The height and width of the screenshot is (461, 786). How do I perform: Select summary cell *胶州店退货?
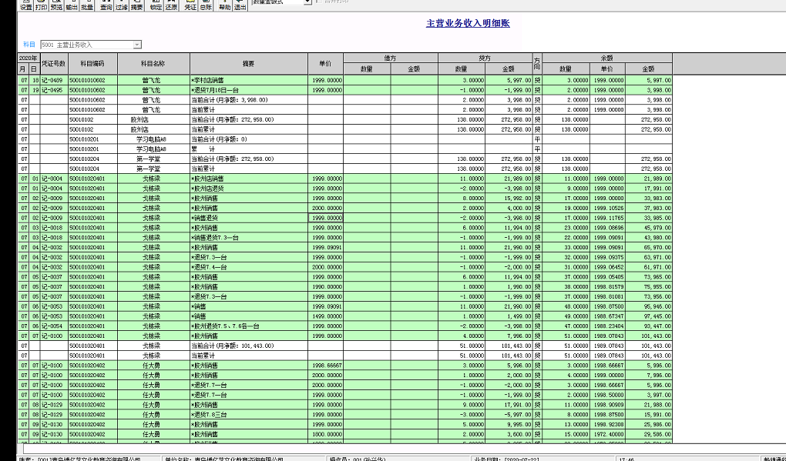pos(249,189)
